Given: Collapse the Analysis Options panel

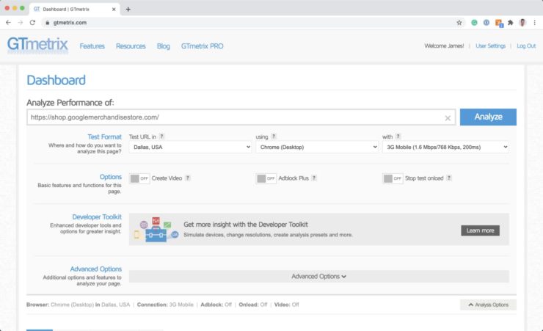Looking at the screenshot, I should point(488,305).
